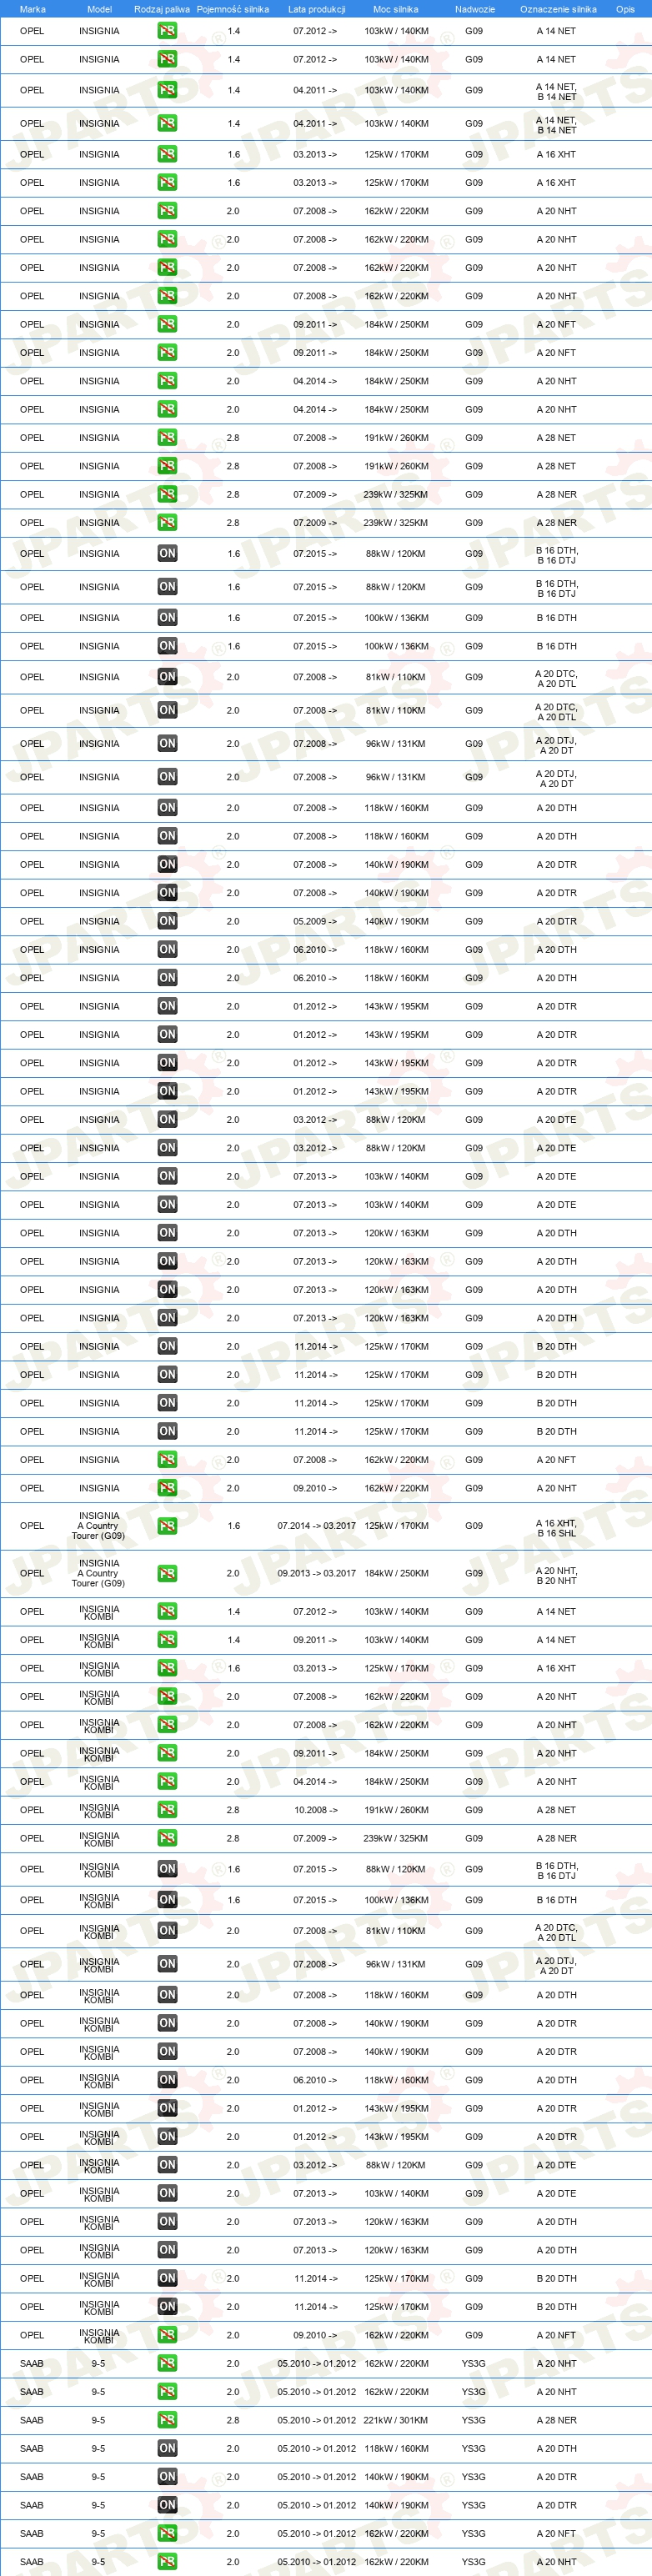
Task: Select A 28 NER engine code in SAAB row
Action: pos(556,2420)
